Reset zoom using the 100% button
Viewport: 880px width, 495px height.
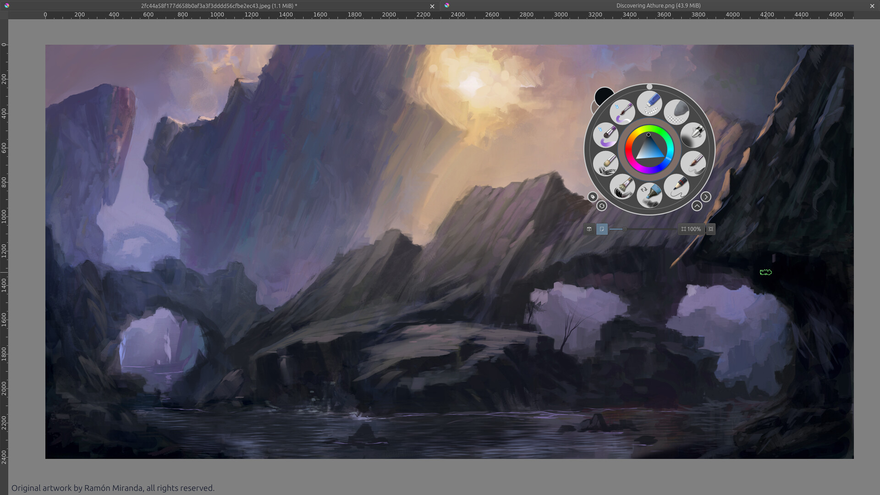[x=691, y=229]
